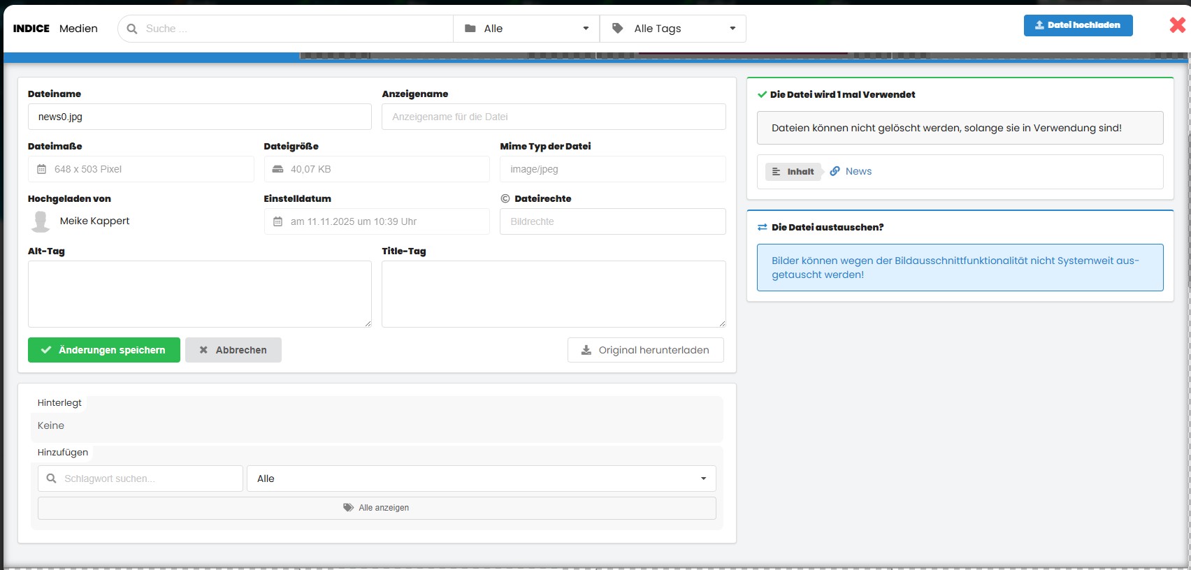Click the uploader avatar of Meike Kappert
This screenshot has height=570, width=1191.
click(41, 221)
